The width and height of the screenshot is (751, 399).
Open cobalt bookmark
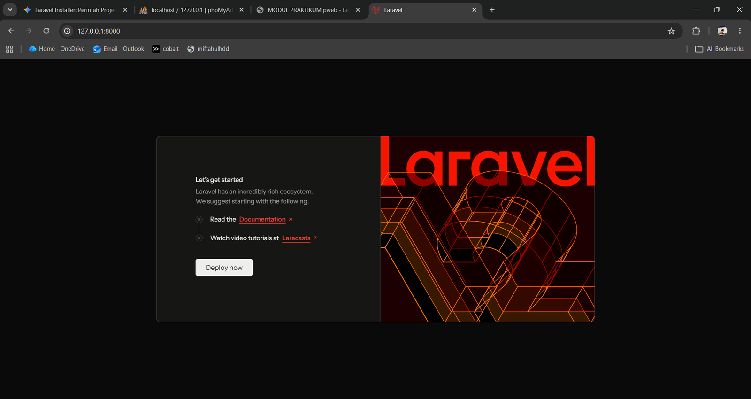[166, 49]
